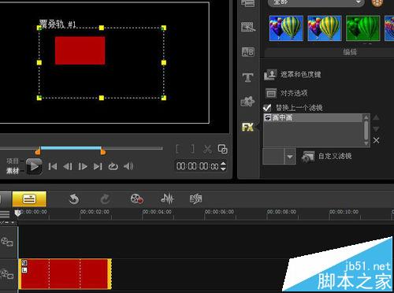The width and height of the screenshot is (394, 293).
Task: Uncheck 替换上一个滤镜 checkbox
Action: (x=267, y=107)
